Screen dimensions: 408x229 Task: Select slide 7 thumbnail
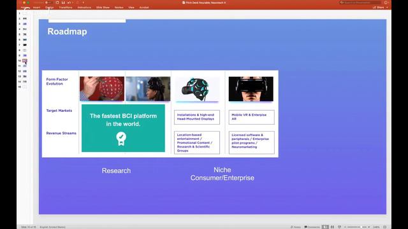point(25,45)
